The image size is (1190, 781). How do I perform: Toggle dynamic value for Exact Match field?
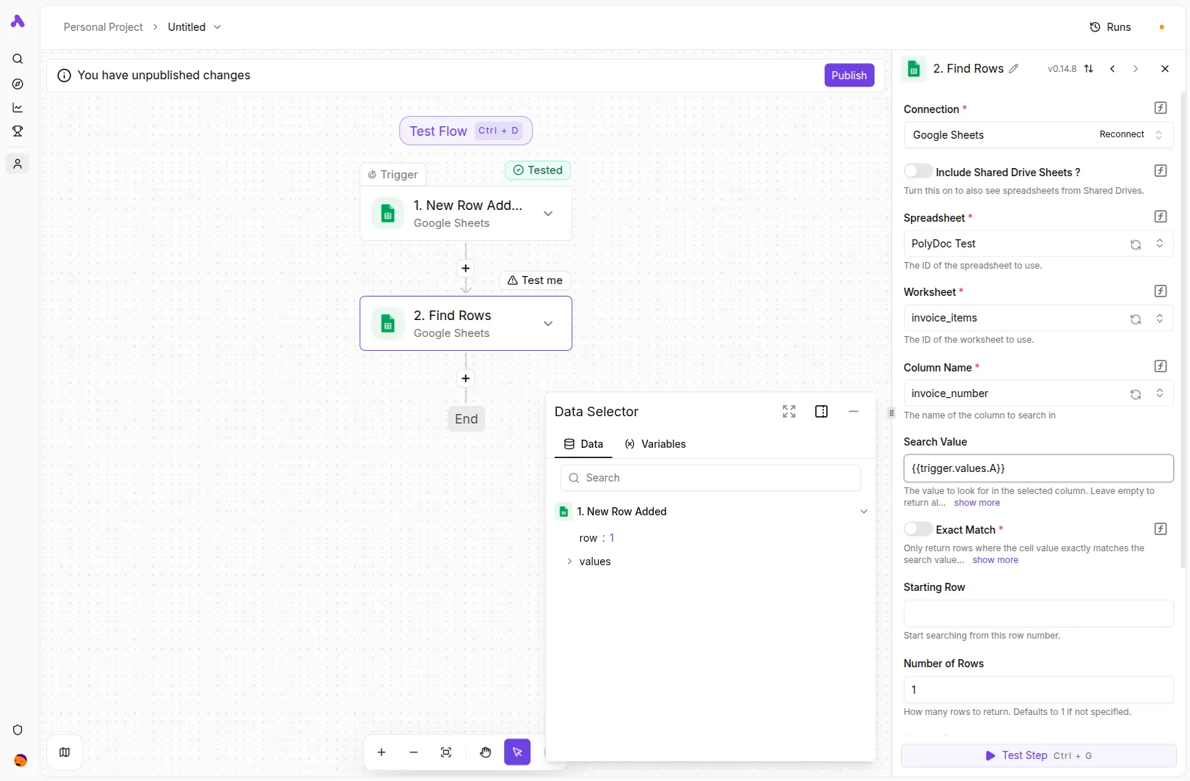(x=1161, y=529)
